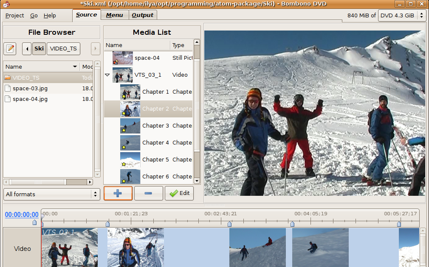The image size is (429, 267).
Task: Switch to the Output tab
Action: pyautogui.click(x=143, y=15)
